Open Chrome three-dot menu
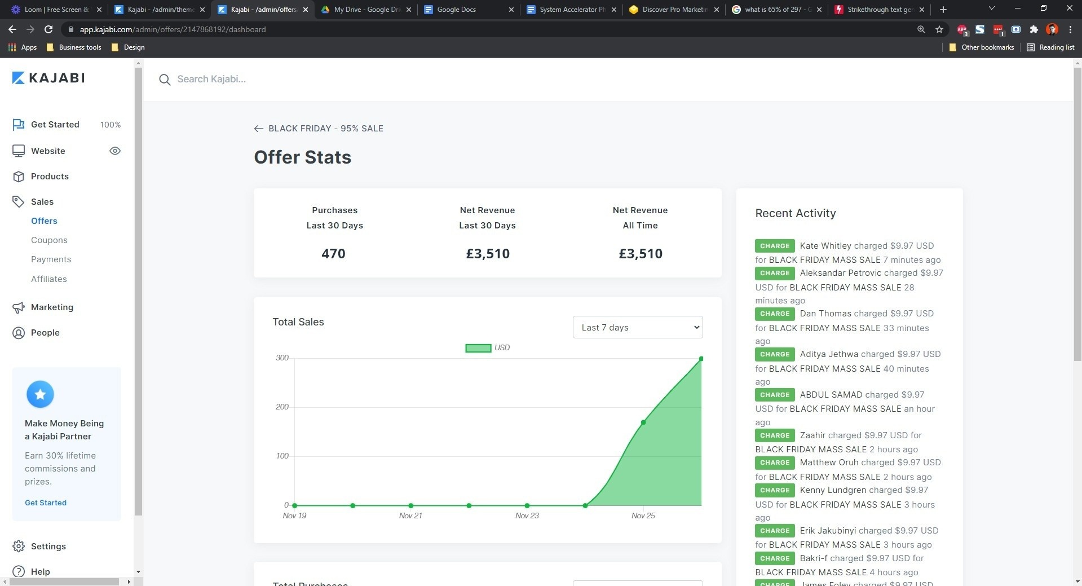 click(x=1070, y=29)
